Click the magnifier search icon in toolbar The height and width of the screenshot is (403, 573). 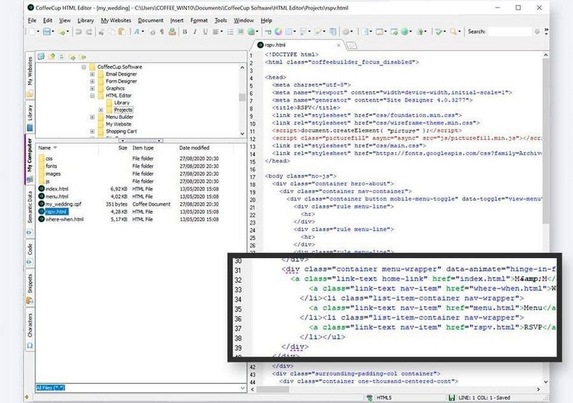point(453,32)
